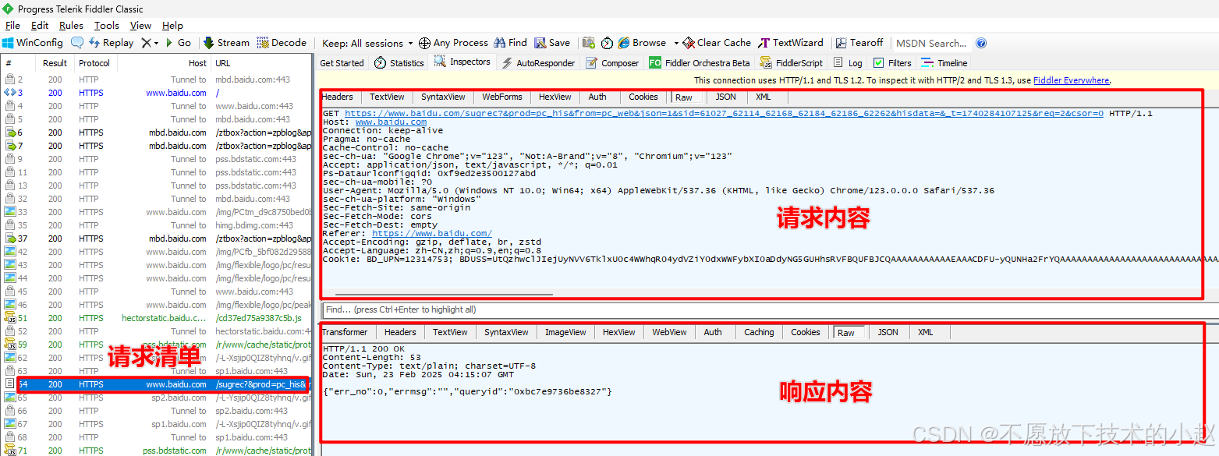This screenshot has width=1219, height=456.
Task: Select request Auth tab
Action: pyautogui.click(x=597, y=97)
